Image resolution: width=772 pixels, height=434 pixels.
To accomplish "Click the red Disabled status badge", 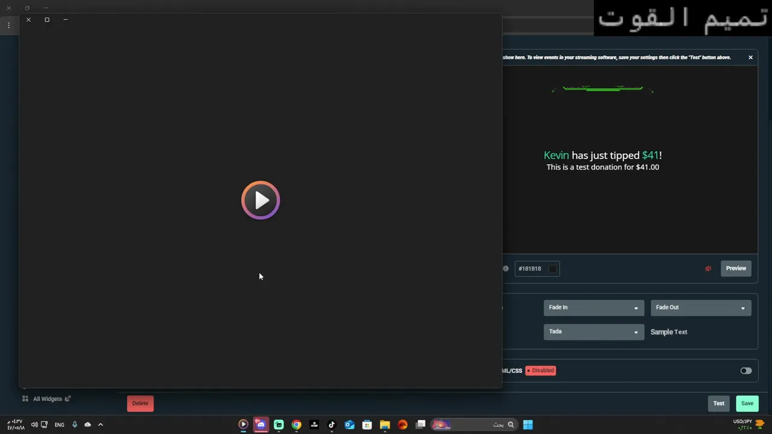I will [540, 371].
